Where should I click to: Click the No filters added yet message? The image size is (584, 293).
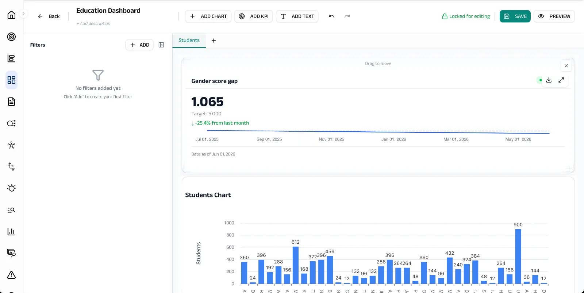[x=98, y=88]
